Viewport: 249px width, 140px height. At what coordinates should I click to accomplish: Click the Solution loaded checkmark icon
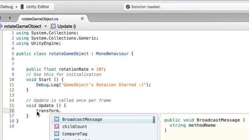click(x=128, y=7)
